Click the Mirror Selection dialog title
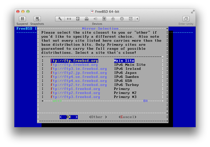The height and width of the screenshot is (147, 210). tap(100, 28)
